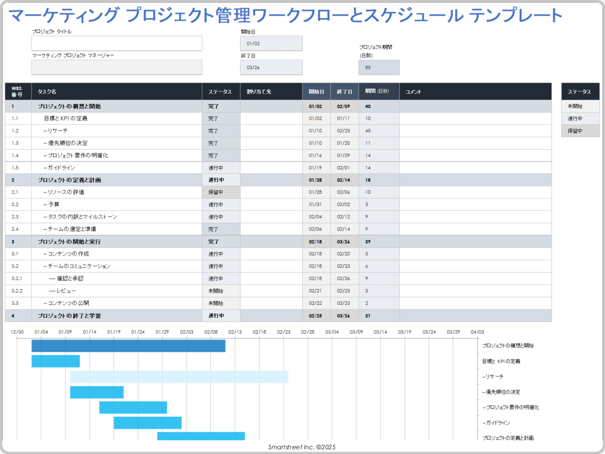Click the タスク名 column header
This screenshot has height=454, width=605.
117,91
